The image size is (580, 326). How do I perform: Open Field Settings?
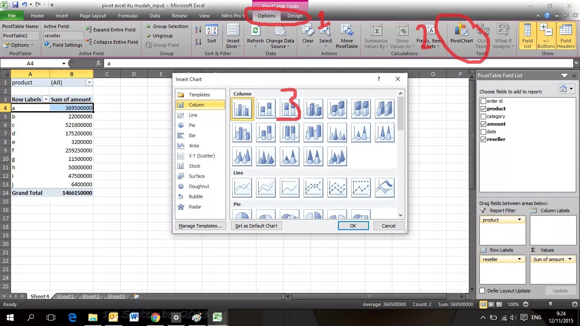[64, 45]
